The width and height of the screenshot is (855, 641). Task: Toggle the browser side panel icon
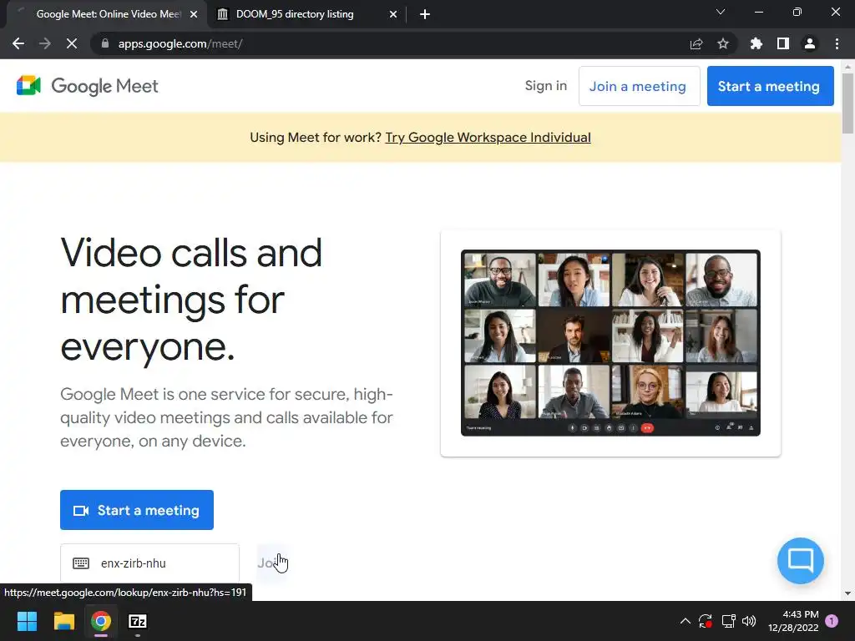coord(783,43)
